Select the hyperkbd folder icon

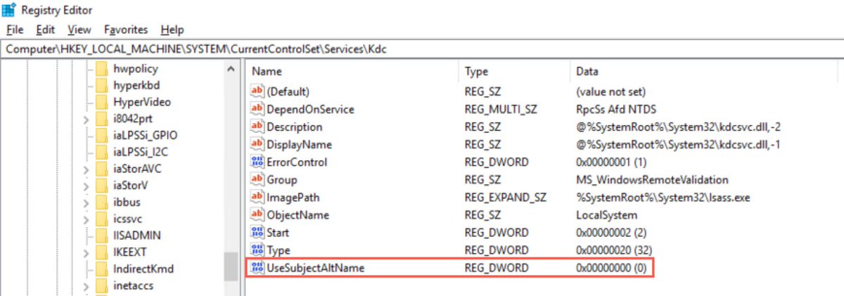tap(101, 85)
